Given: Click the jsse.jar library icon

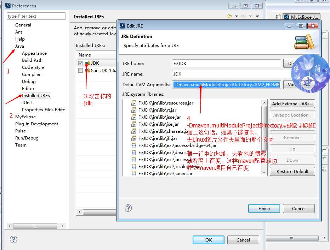Looking at the screenshot, I should (x=133, y=117).
